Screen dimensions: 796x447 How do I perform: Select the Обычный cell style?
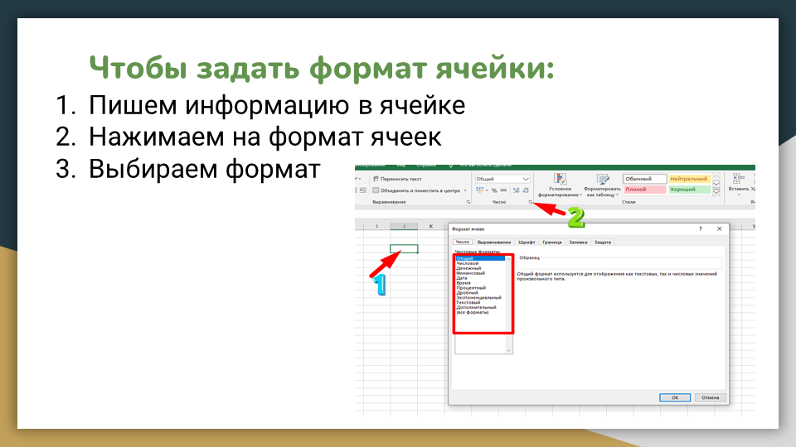coord(645,179)
